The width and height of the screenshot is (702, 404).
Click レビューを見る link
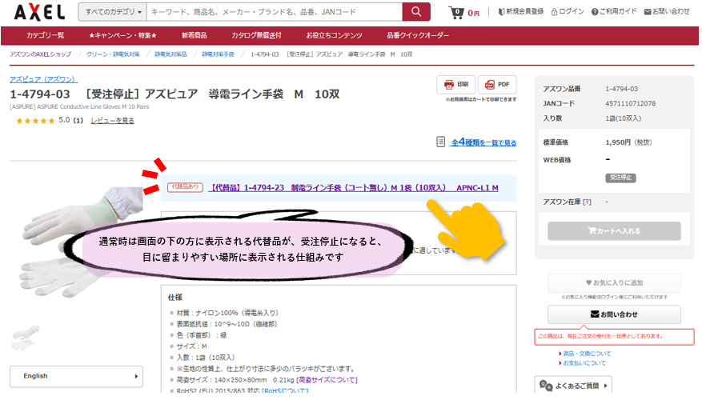pos(112,120)
